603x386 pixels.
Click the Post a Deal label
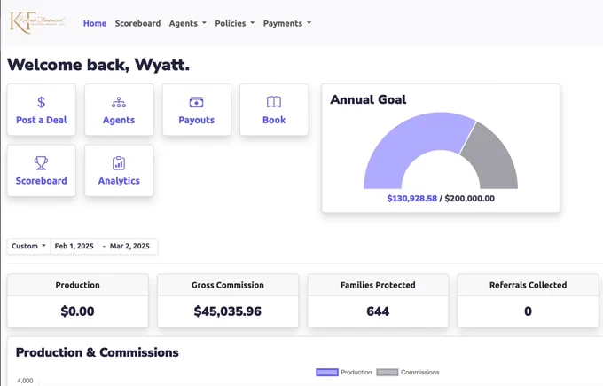pyautogui.click(x=41, y=120)
